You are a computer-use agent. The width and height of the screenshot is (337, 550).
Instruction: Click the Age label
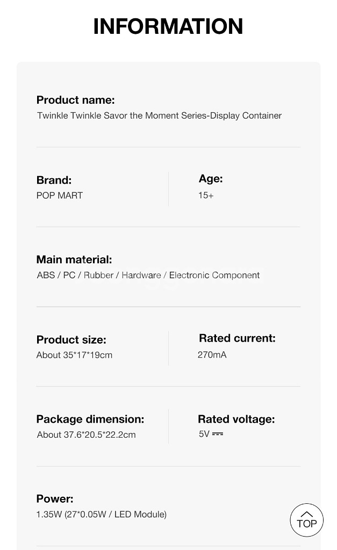point(211,179)
